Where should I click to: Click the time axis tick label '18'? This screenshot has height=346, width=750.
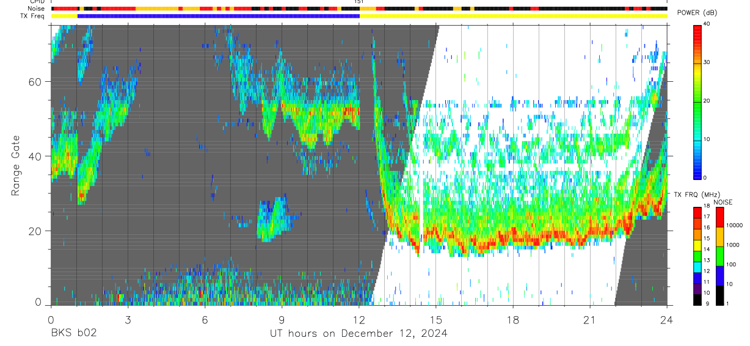(x=512, y=320)
